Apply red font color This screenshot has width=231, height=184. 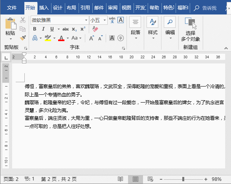click(x=61, y=38)
